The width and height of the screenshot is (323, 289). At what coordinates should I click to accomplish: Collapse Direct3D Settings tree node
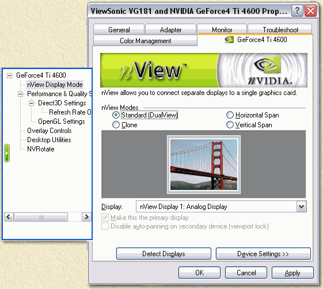pyautogui.click(x=31, y=103)
